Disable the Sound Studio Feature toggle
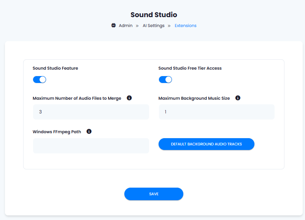The height and width of the screenshot is (220, 305). tap(40, 80)
